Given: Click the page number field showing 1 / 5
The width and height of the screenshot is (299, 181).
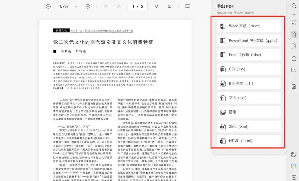Looking at the screenshot, I should click(x=138, y=6).
